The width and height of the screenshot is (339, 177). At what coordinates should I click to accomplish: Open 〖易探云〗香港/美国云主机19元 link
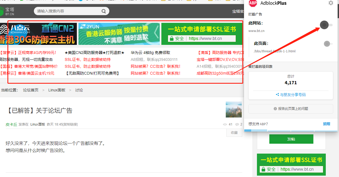point(27,73)
